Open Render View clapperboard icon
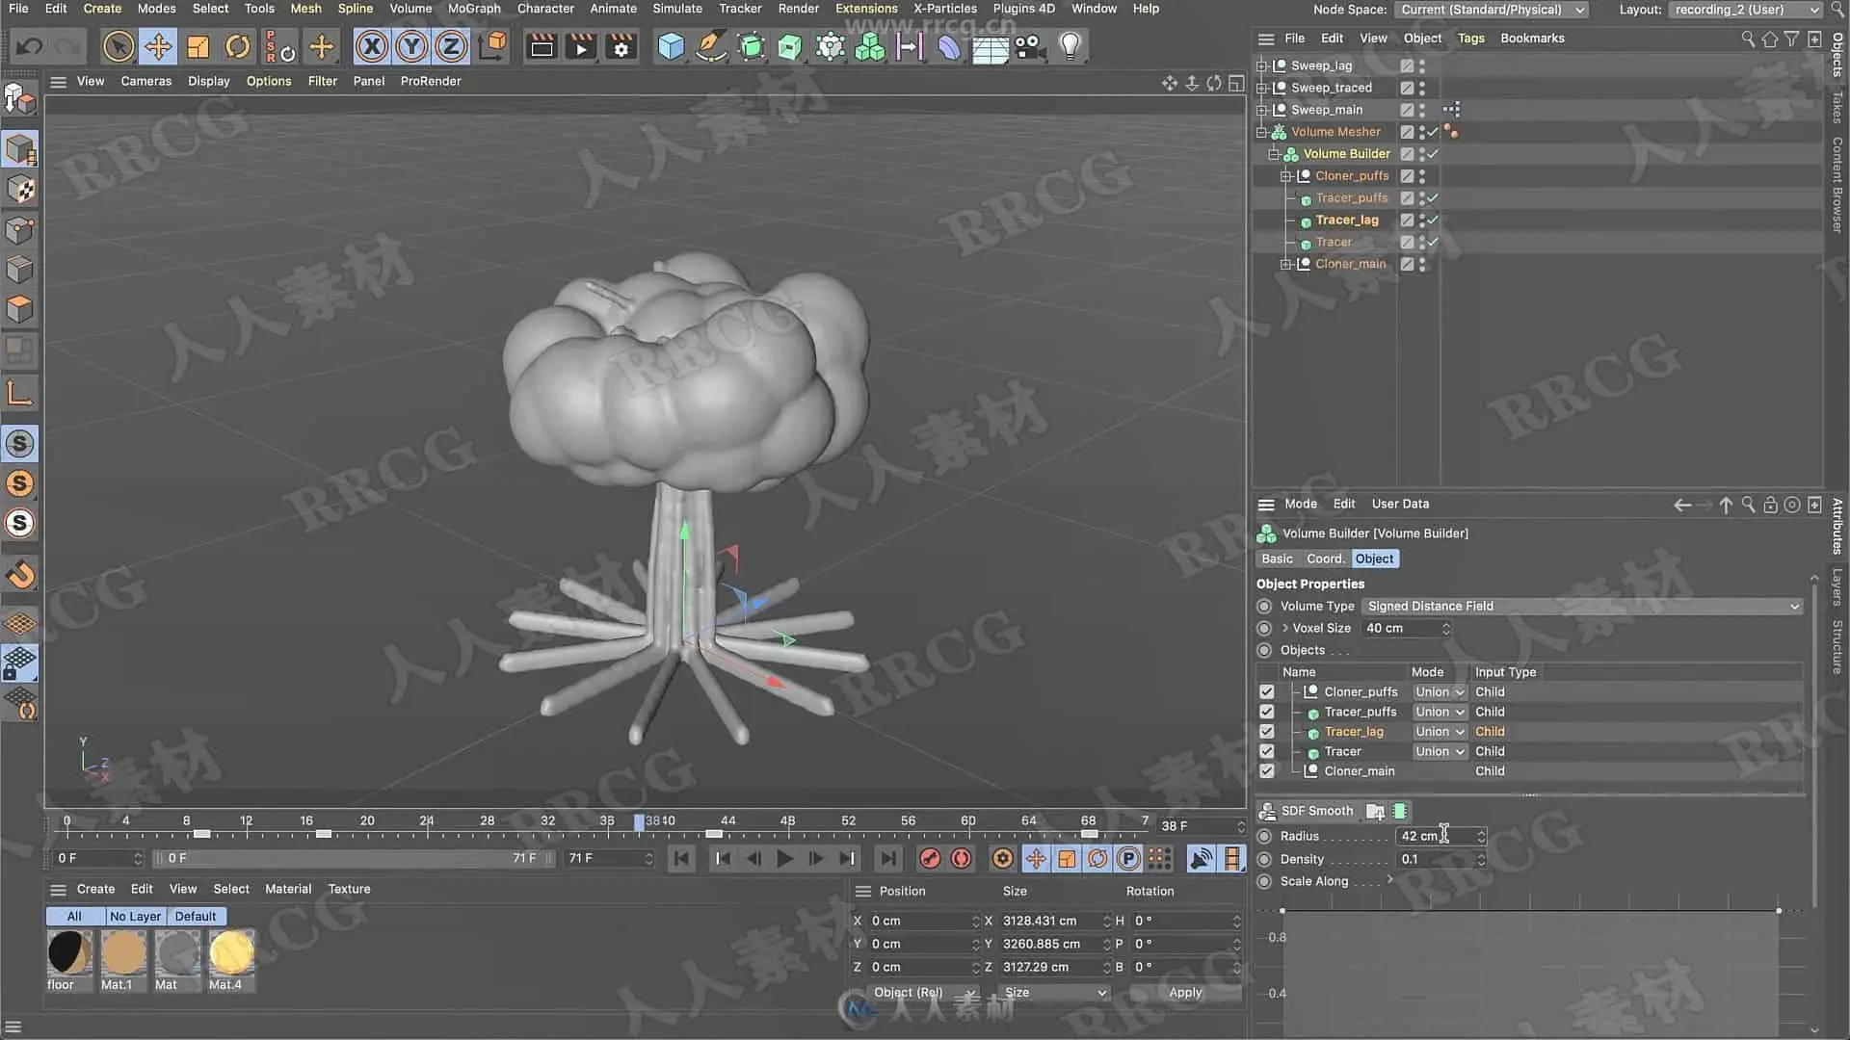1850x1040 pixels. coord(542,46)
